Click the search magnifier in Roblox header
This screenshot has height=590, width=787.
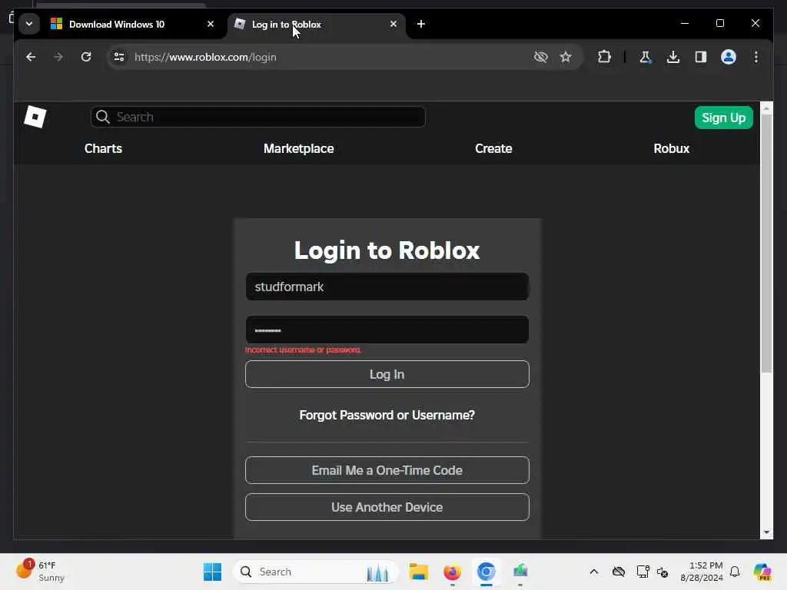coord(103,117)
